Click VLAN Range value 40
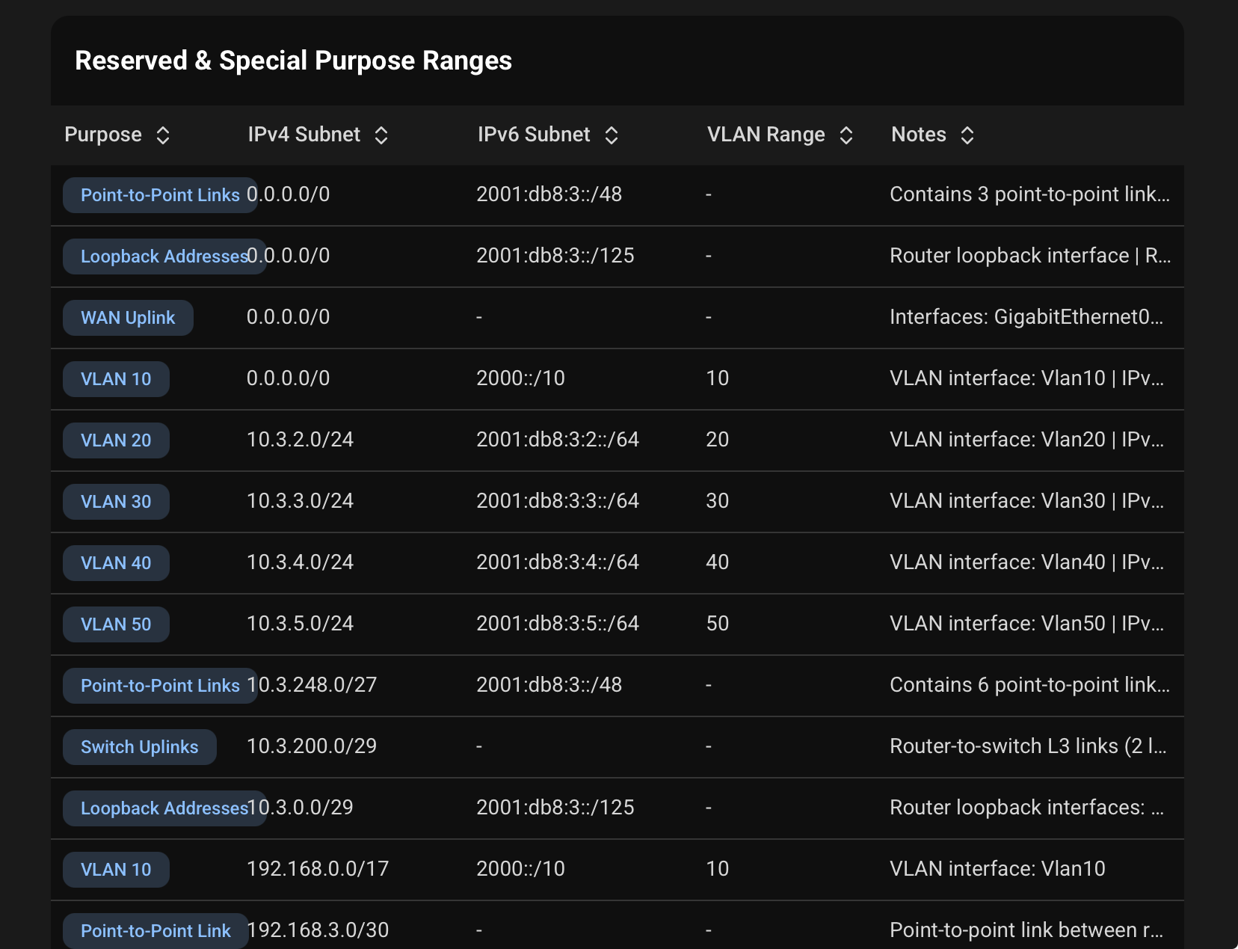Viewport: 1238px width, 949px height. coord(718,562)
